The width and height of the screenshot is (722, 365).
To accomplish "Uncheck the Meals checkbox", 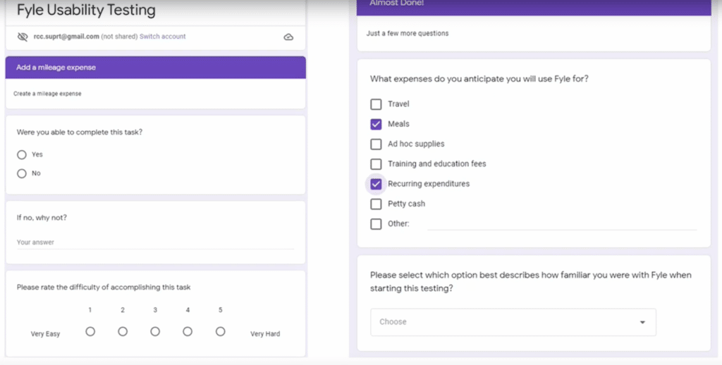I will tap(376, 124).
